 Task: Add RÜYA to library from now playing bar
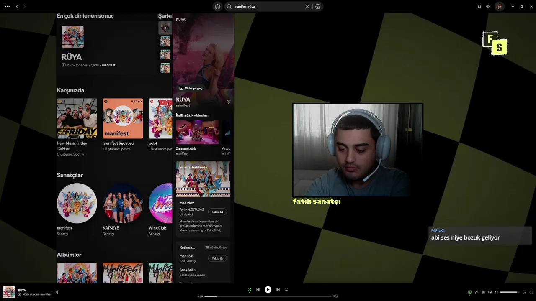(57, 292)
